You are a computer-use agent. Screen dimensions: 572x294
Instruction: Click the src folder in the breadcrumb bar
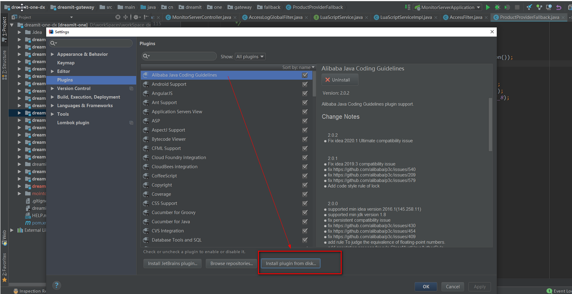[106, 7]
